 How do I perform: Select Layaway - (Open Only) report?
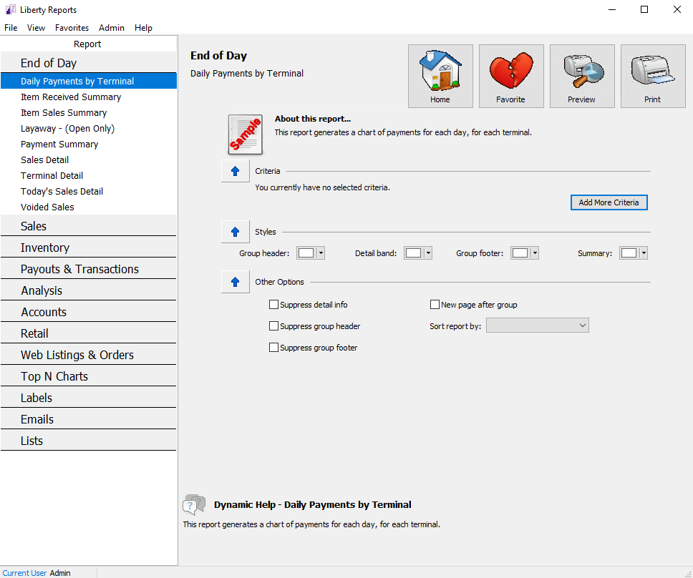pyautogui.click(x=88, y=129)
